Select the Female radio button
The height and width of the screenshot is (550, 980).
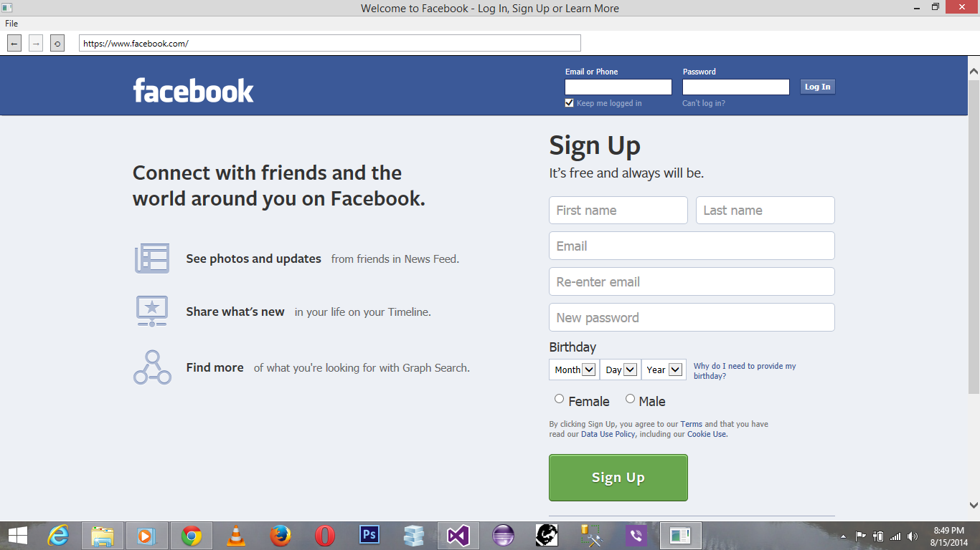pos(560,399)
